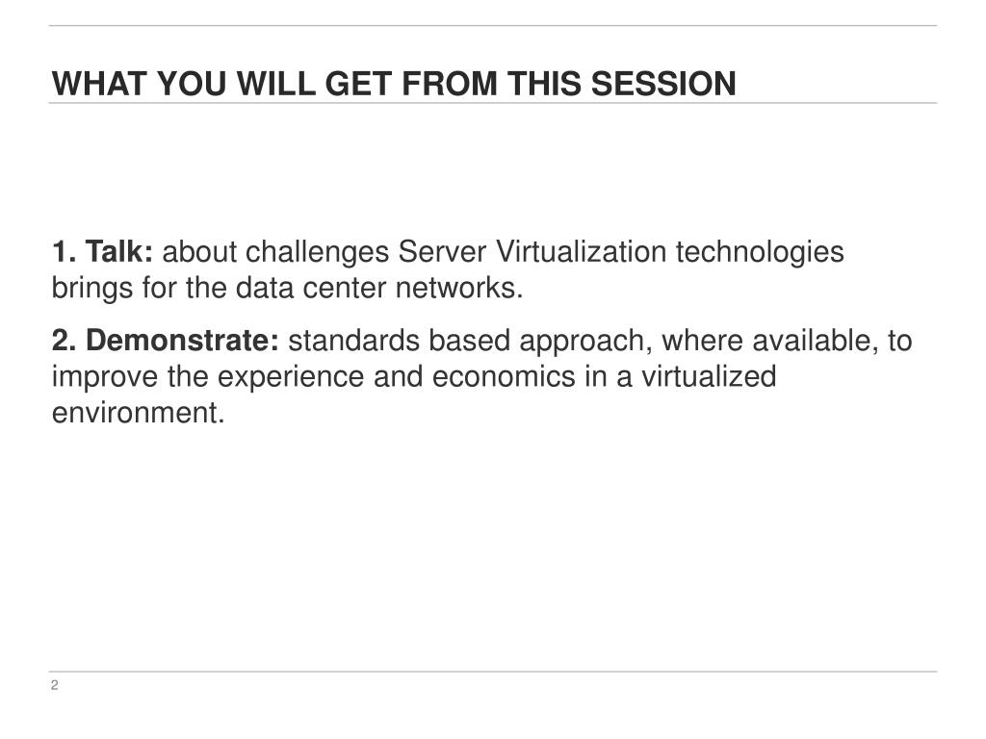The image size is (986, 739).
Task: Click the word 'available,' in second point
Action: click(x=816, y=341)
